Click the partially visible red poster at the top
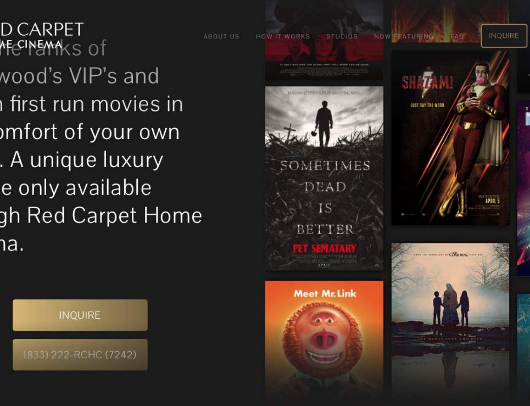This screenshot has height=406, width=530. [x=324, y=40]
